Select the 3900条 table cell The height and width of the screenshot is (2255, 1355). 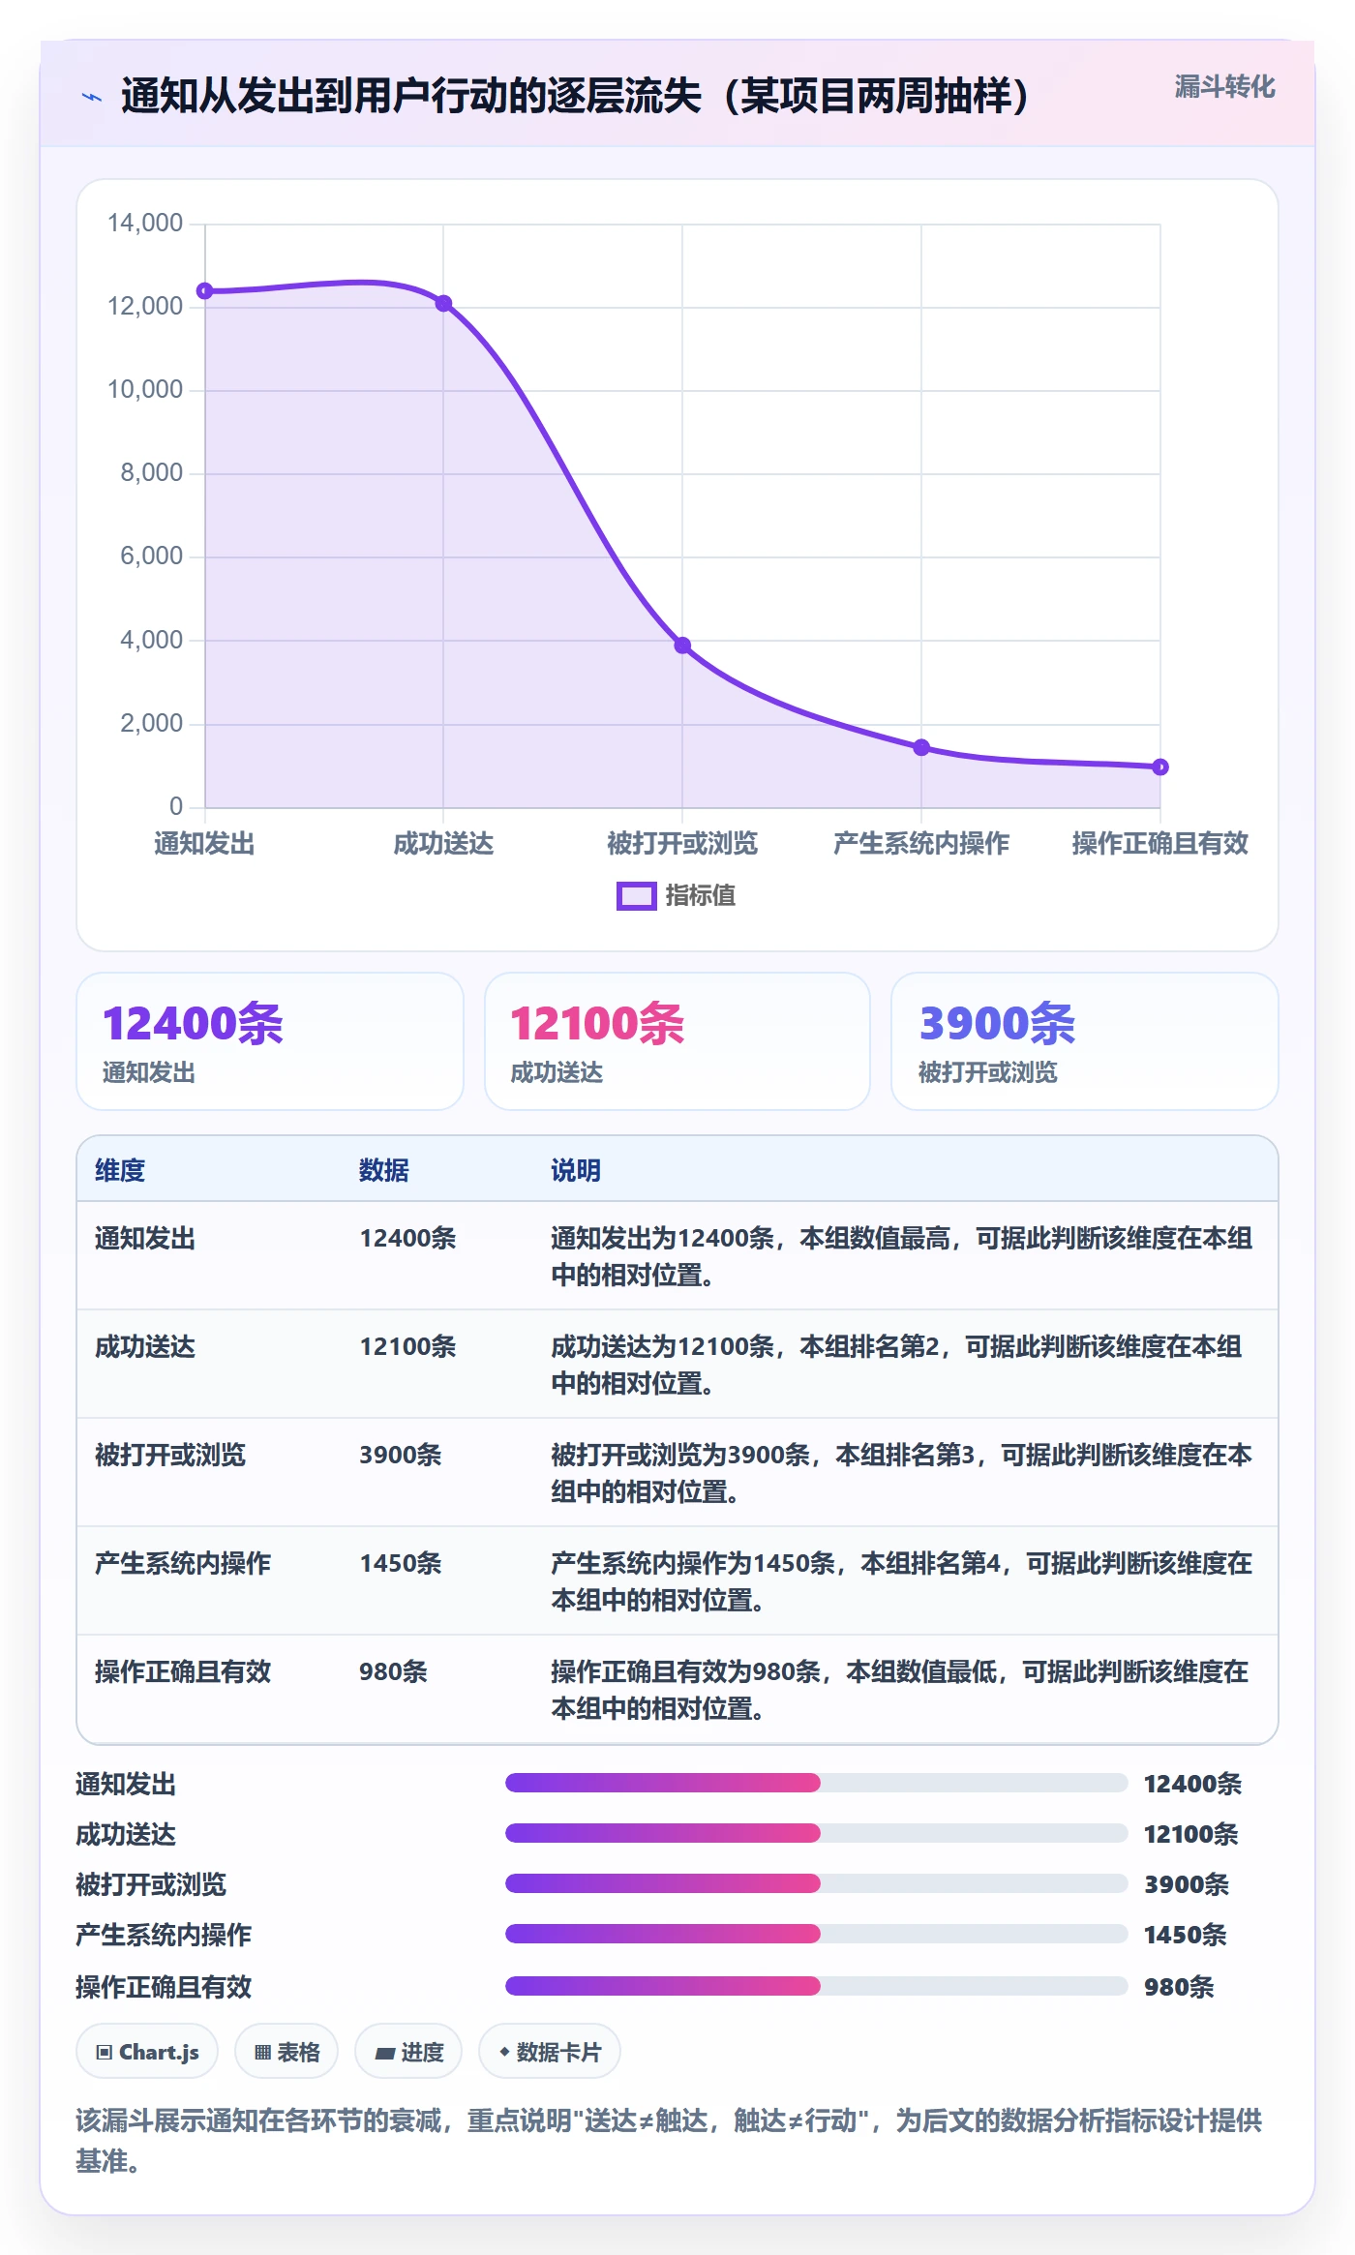[401, 1455]
